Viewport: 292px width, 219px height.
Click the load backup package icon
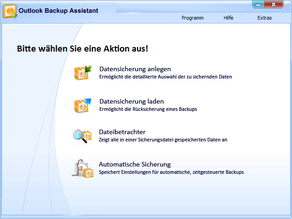[x=83, y=105]
